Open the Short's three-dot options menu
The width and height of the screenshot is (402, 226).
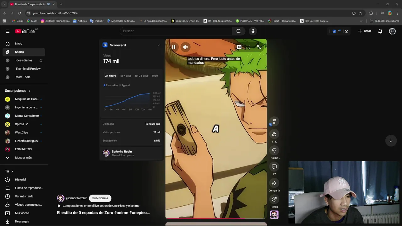click(x=249, y=47)
